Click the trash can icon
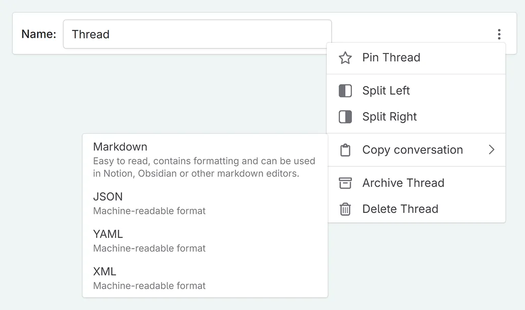 (x=345, y=209)
